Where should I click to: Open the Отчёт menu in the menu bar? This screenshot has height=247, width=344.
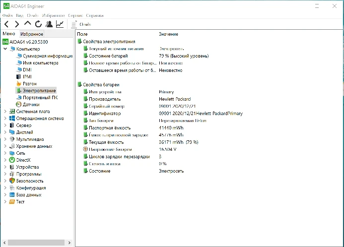(x=32, y=15)
